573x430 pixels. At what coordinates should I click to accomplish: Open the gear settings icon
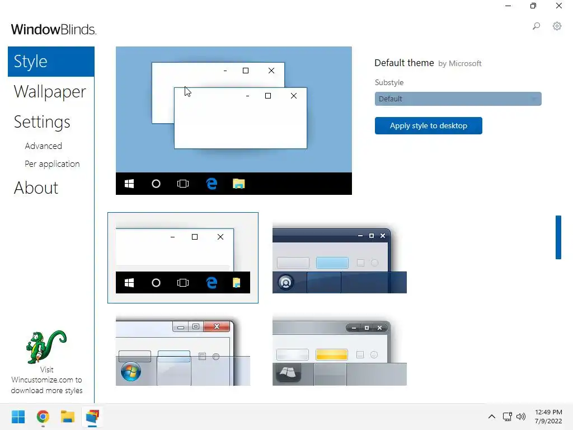tap(557, 26)
